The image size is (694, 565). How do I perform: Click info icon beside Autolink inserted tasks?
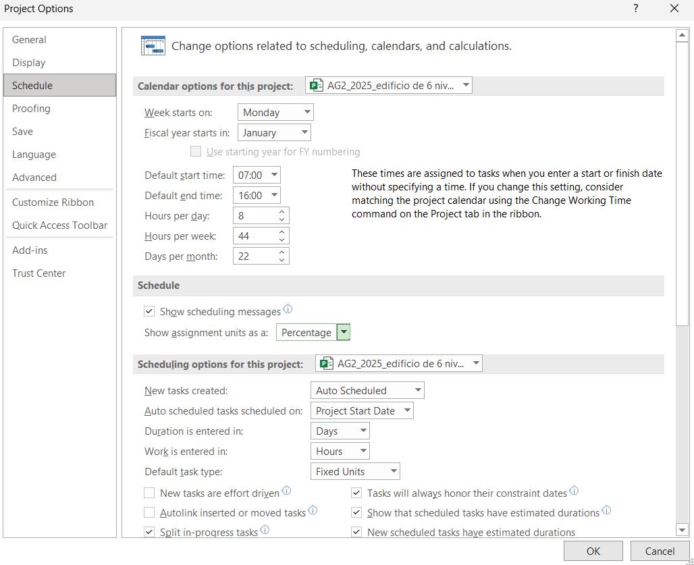[x=313, y=511]
